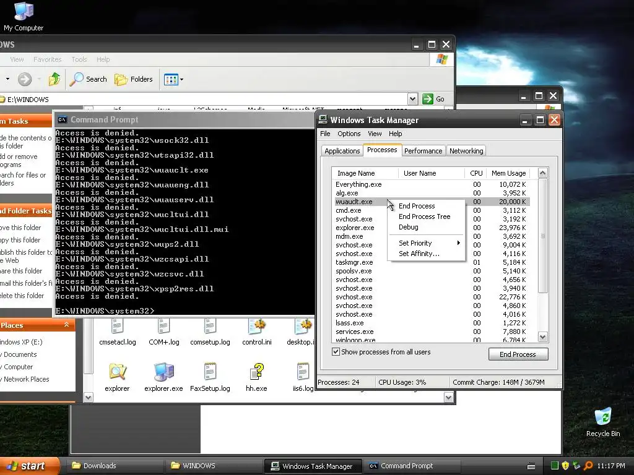Image resolution: width=634 pixels, height=475 pixels.
Task: Select the services.exe process row
Action: pyautogui.click(x=431, y=332)
